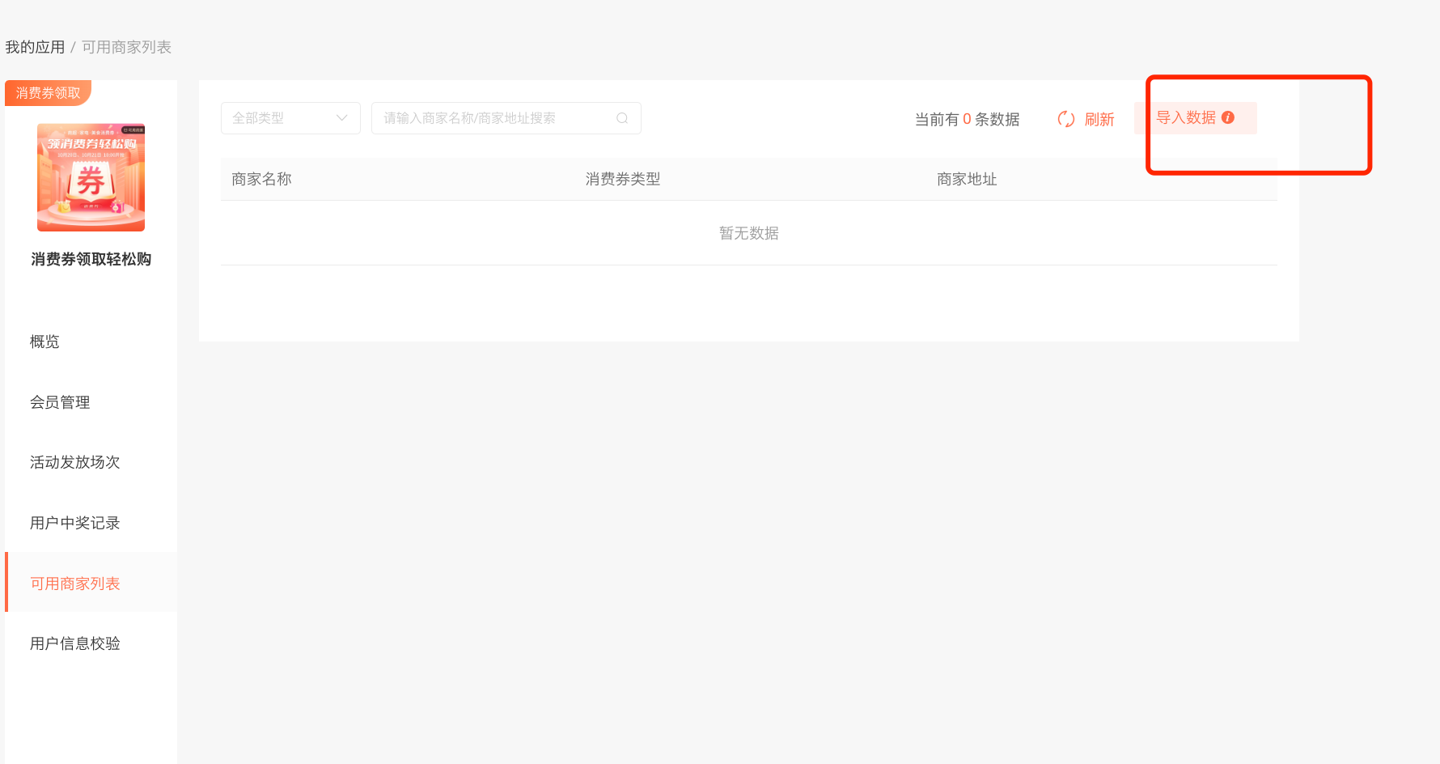Click the coupon app thumbnail image
Screen dimensions: 1440x764
(91, 177)
